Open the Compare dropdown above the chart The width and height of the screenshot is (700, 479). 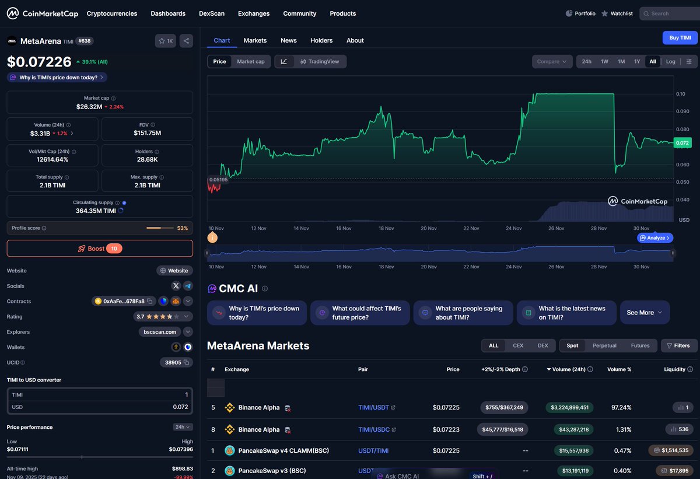point(551,61)
